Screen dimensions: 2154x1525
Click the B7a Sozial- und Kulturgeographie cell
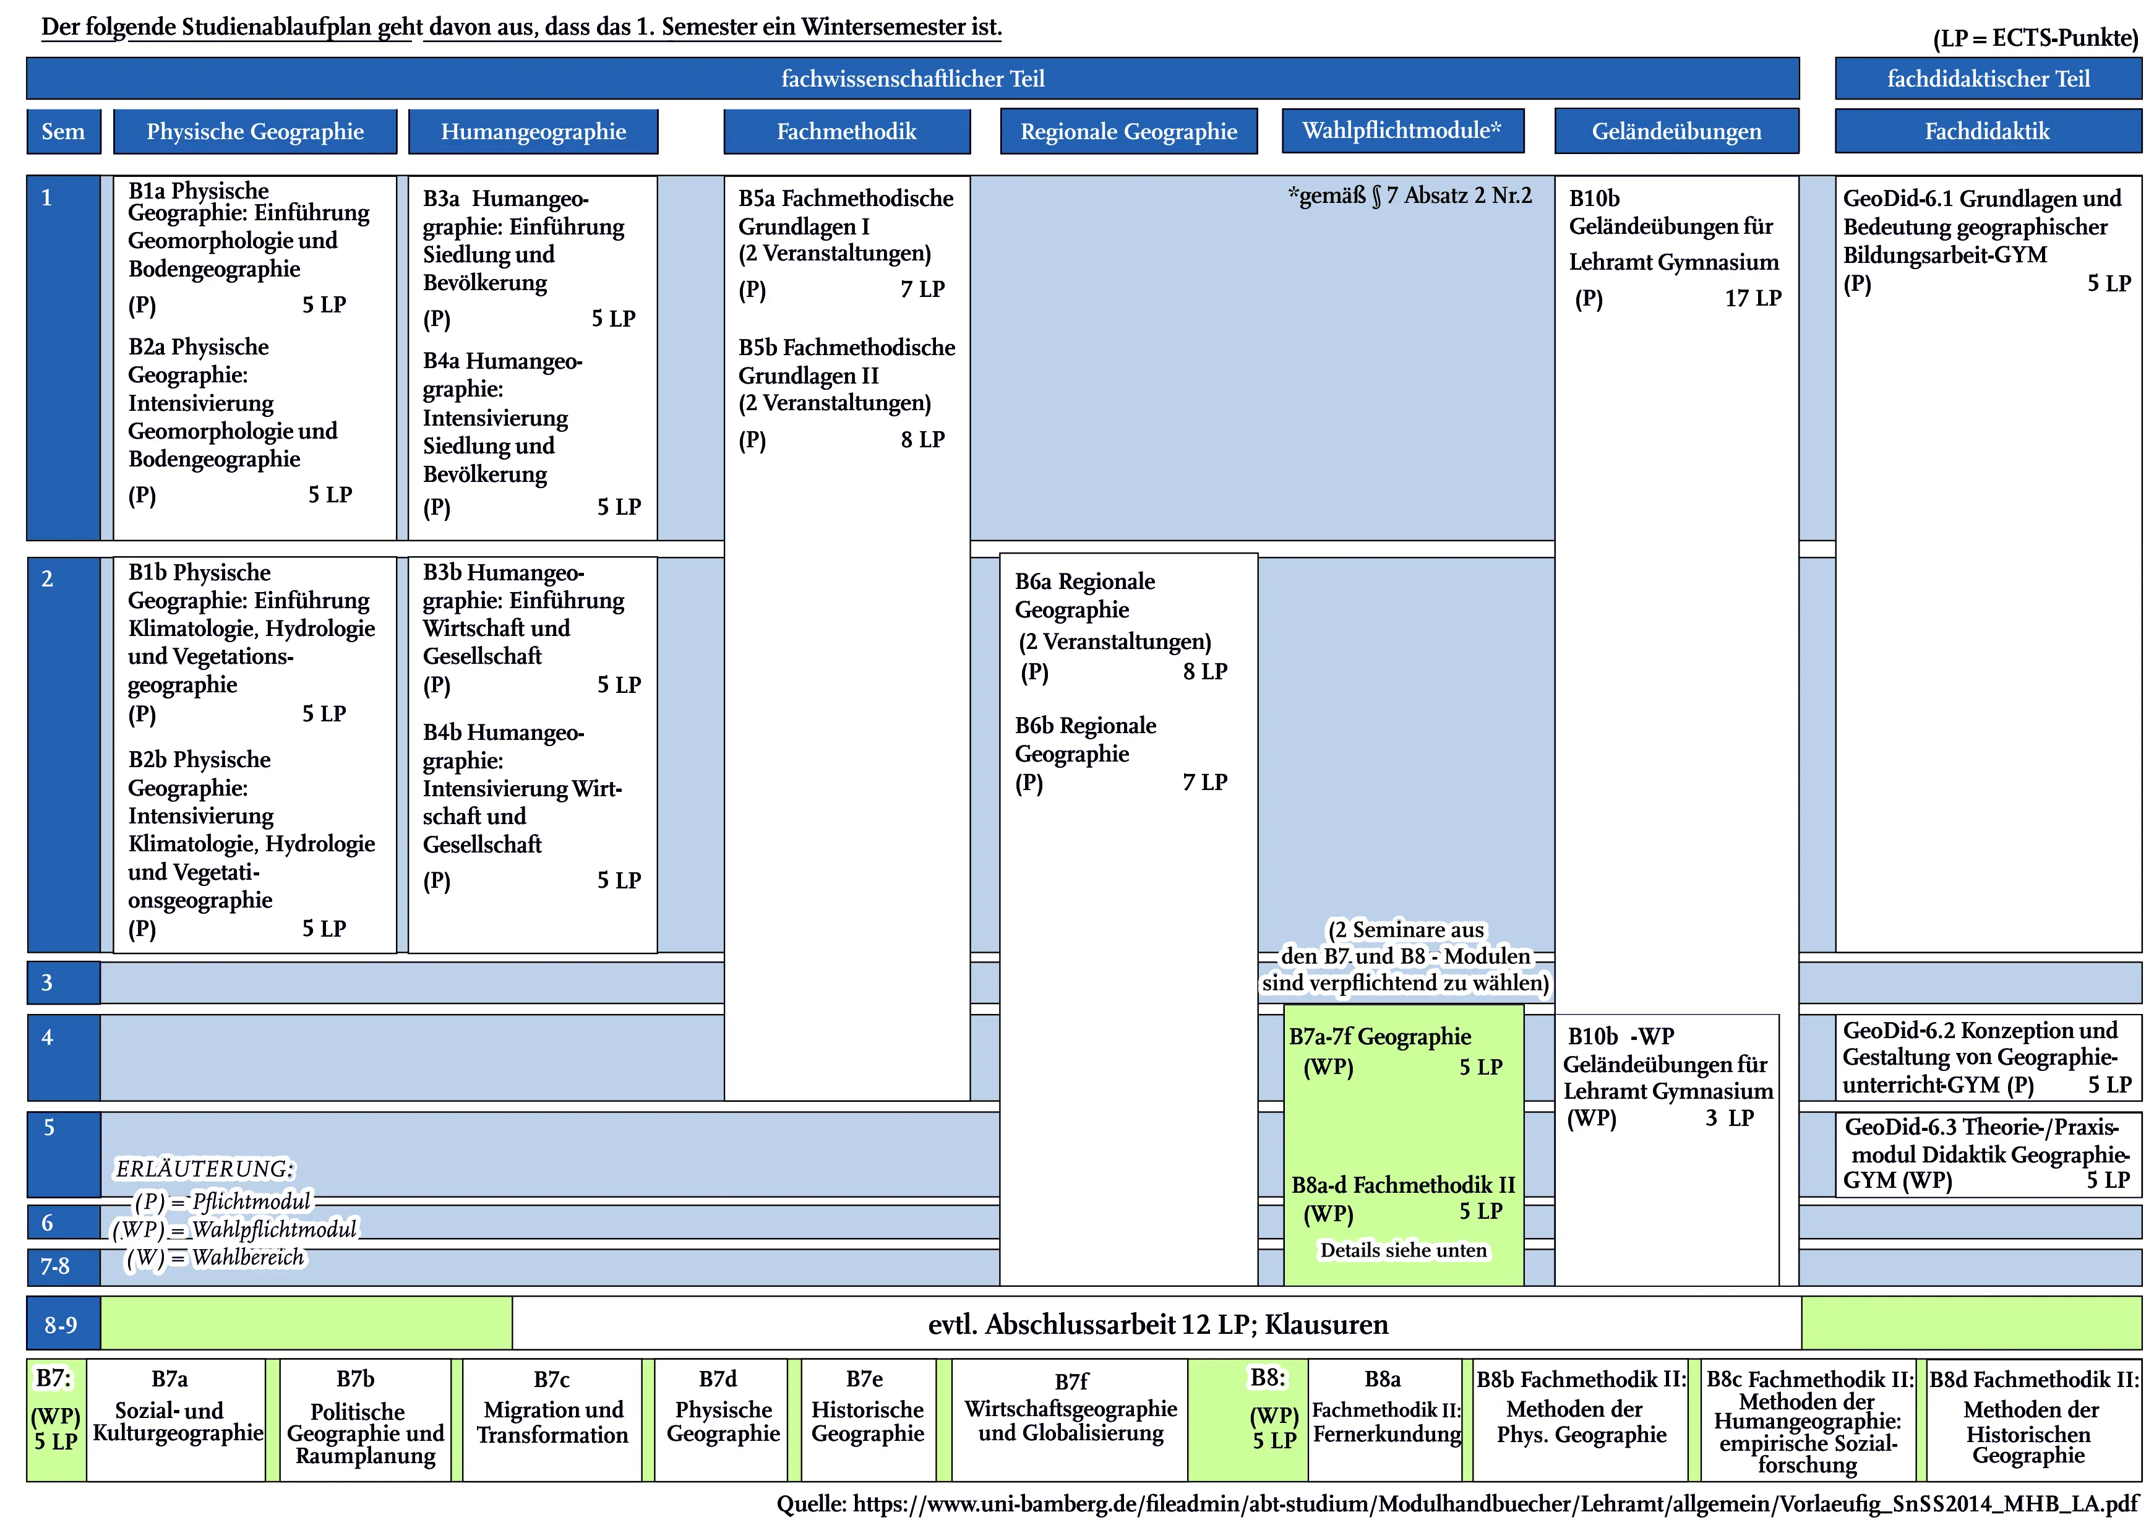point(176,1420)
